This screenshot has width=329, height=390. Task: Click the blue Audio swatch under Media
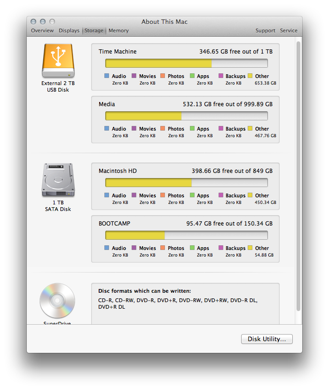pyautogui.click(x=107, y=128)
